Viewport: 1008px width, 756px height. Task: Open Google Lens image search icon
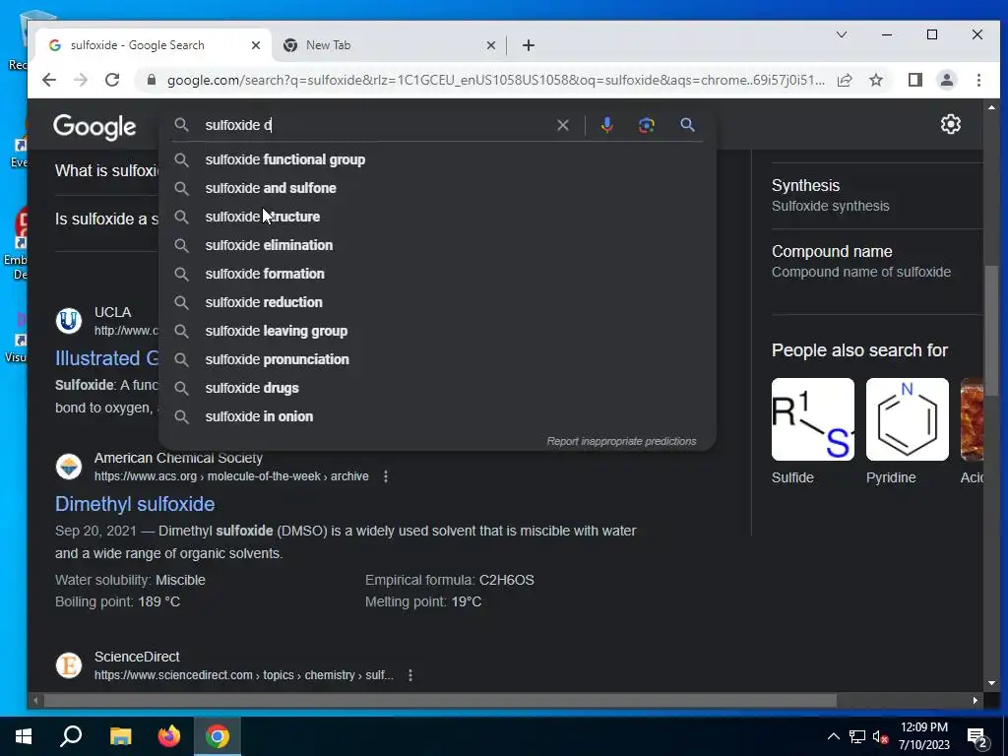click(646, 125)
